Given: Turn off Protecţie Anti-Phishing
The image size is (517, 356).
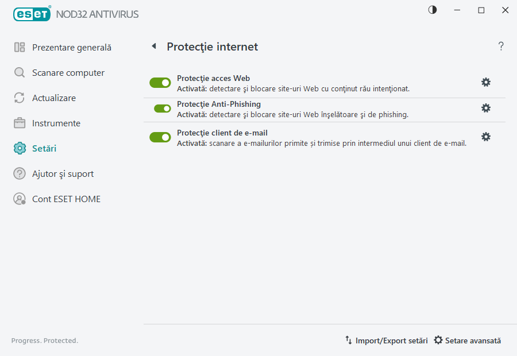Looking at the screenshot, I should point(160,108).
